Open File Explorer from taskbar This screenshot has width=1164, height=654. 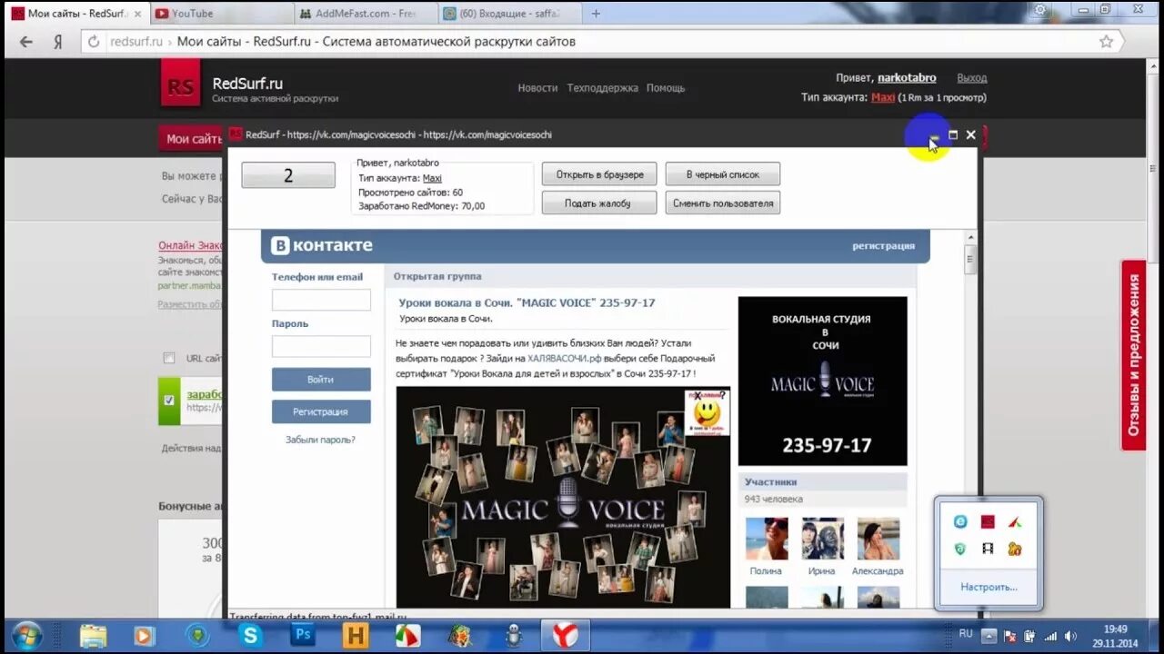click(93, 635)
